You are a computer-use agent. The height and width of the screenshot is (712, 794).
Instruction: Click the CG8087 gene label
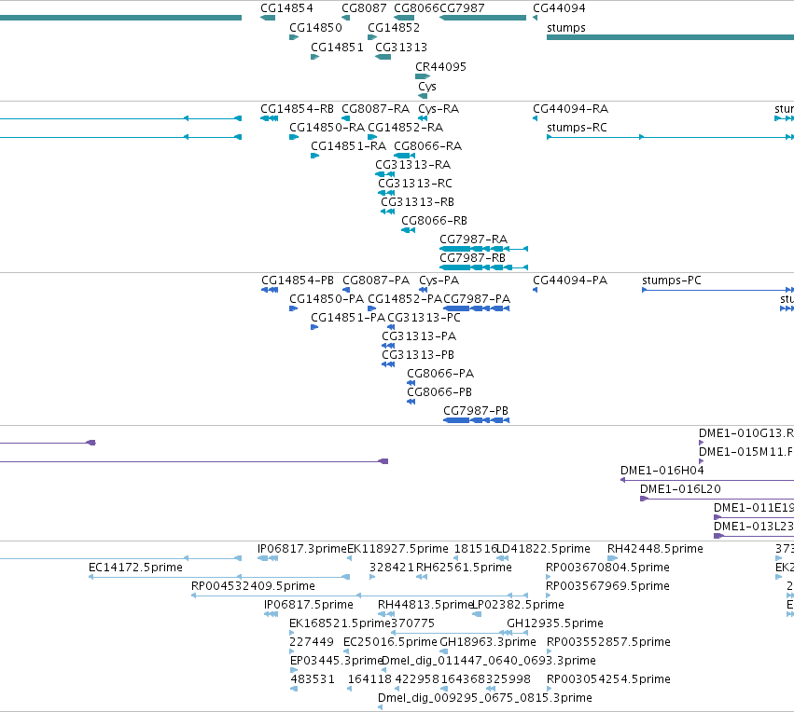(364, 8)
